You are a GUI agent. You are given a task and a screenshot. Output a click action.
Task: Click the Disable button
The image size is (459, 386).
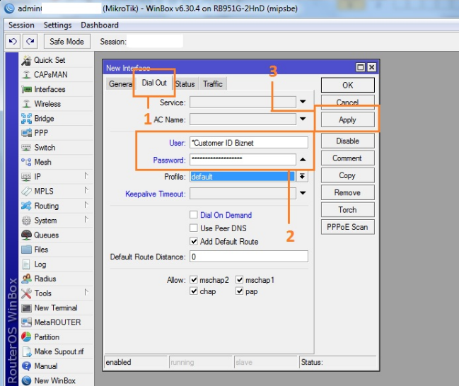point(348,141)
